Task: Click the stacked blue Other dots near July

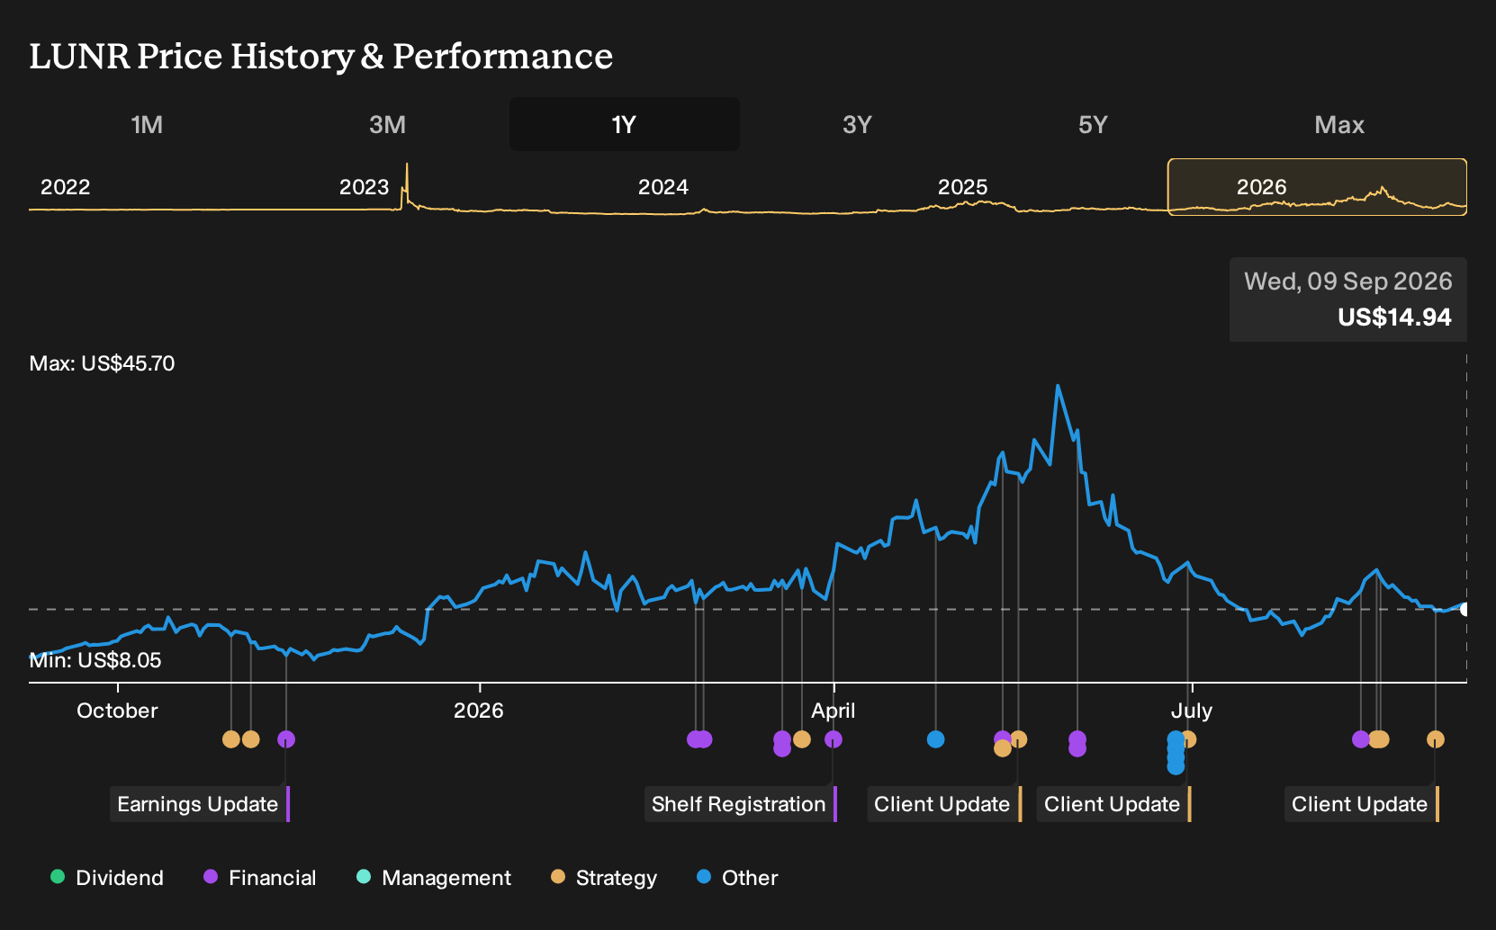Action: [1176, 753]
